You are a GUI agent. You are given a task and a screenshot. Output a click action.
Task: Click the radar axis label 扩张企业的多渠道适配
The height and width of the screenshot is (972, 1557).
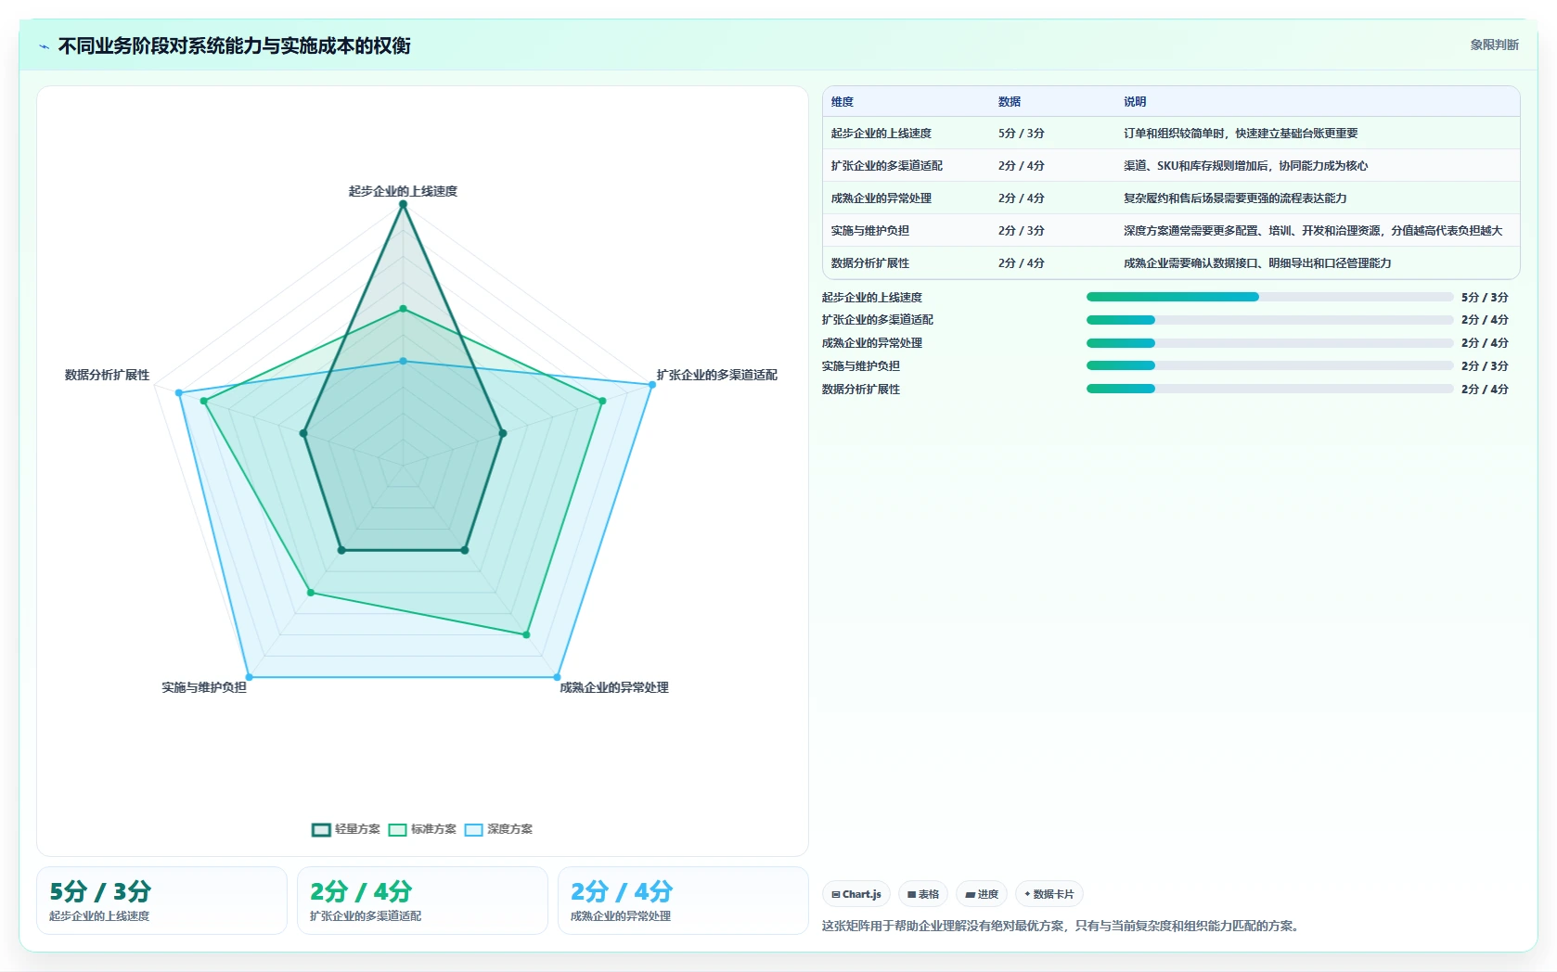tap(717, 375)
